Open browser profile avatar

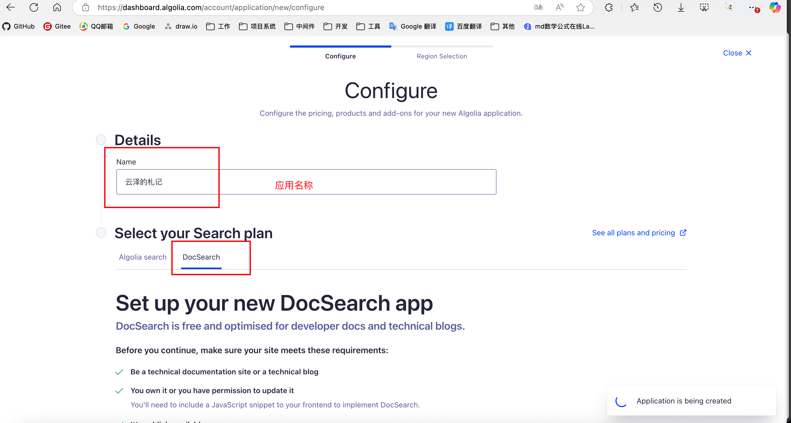pos(728,7)
